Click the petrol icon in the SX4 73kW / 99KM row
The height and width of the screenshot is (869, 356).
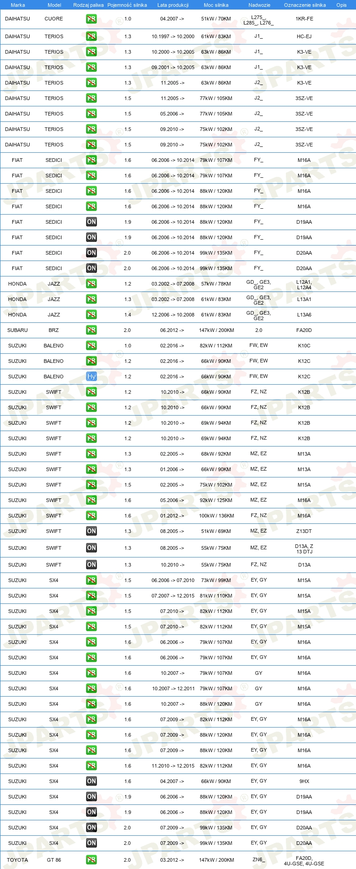(x=92, y=580)
